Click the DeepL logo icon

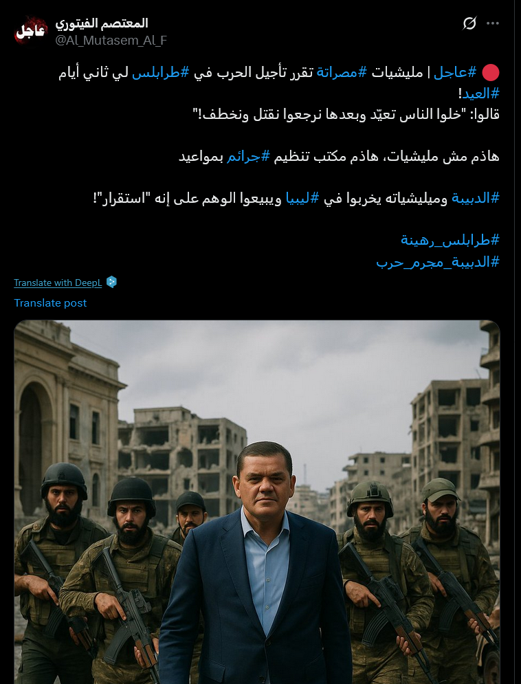click(x=111, y=283)
